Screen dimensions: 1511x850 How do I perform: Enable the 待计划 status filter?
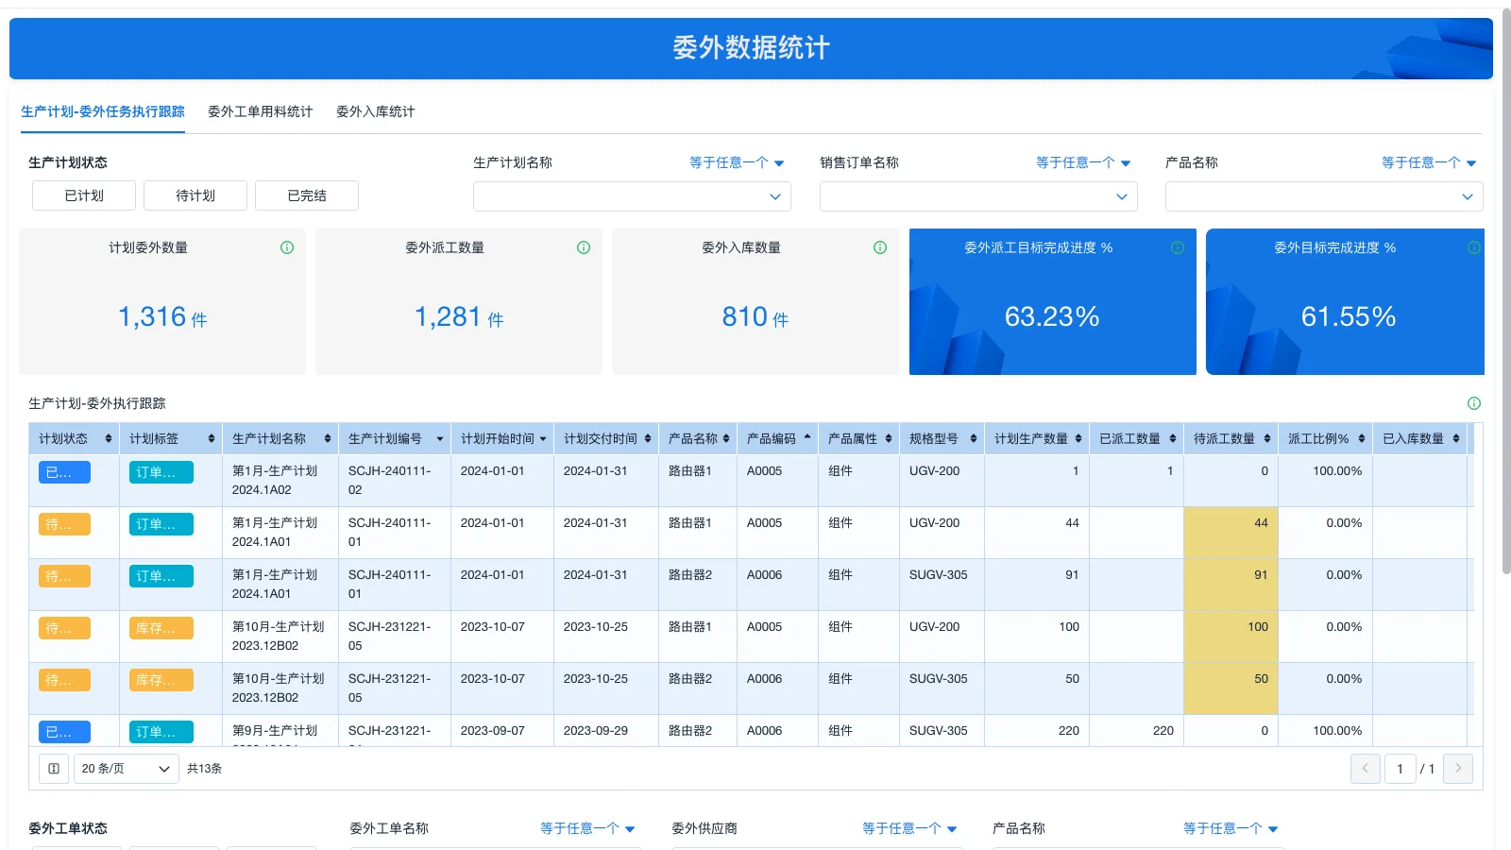(195, 195)
